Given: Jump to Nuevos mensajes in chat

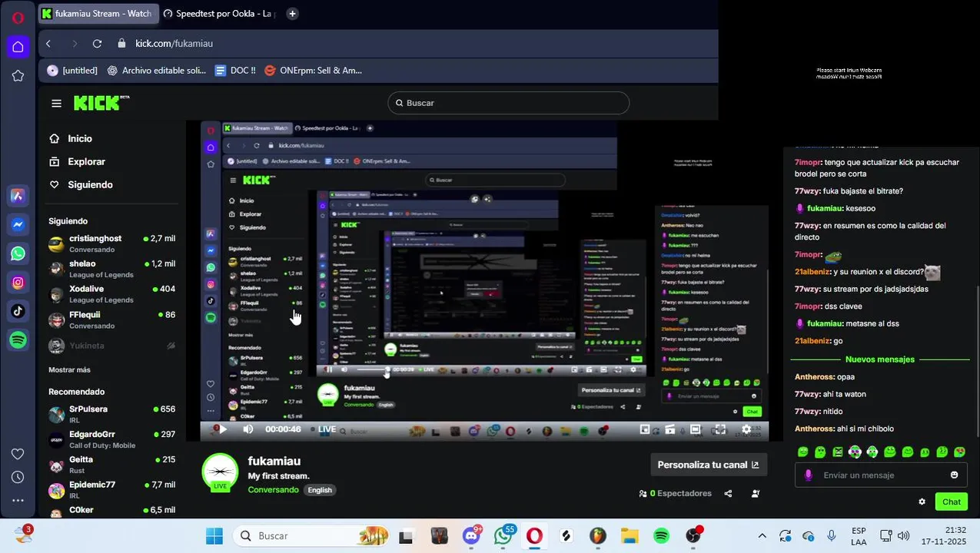Looking at the screenshot, I should pos(880,359).
